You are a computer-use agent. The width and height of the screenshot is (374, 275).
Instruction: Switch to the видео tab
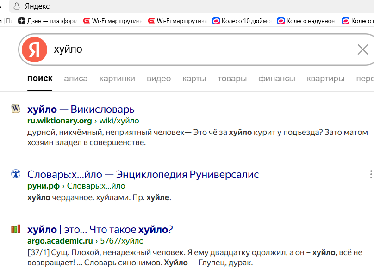159,79
